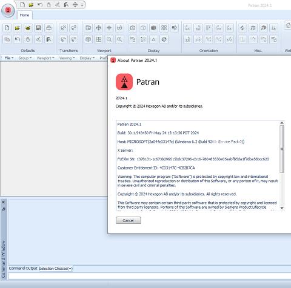Click the About text box scrollbar thumb

click(x=282, y=149)
